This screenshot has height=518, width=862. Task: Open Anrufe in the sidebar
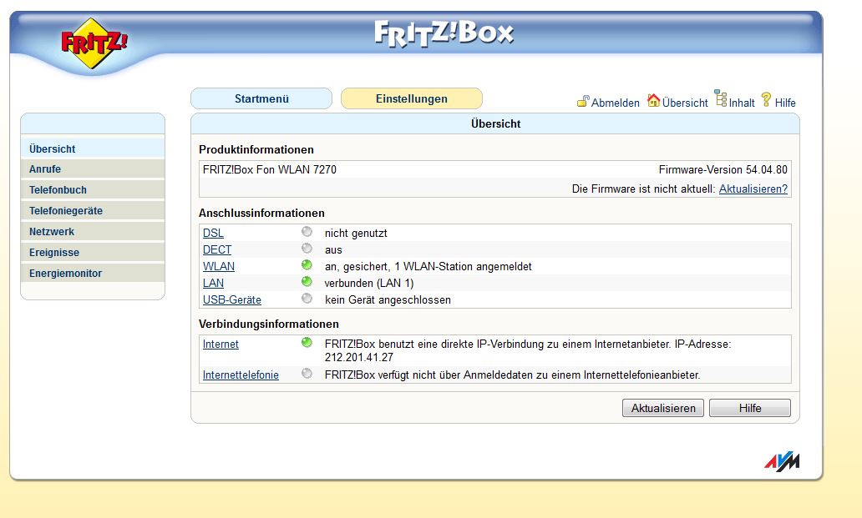click(93, 169)
